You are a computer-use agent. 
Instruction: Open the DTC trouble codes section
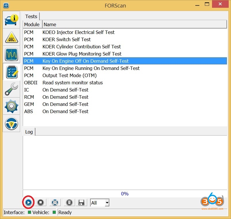click(x=12, y=37)
